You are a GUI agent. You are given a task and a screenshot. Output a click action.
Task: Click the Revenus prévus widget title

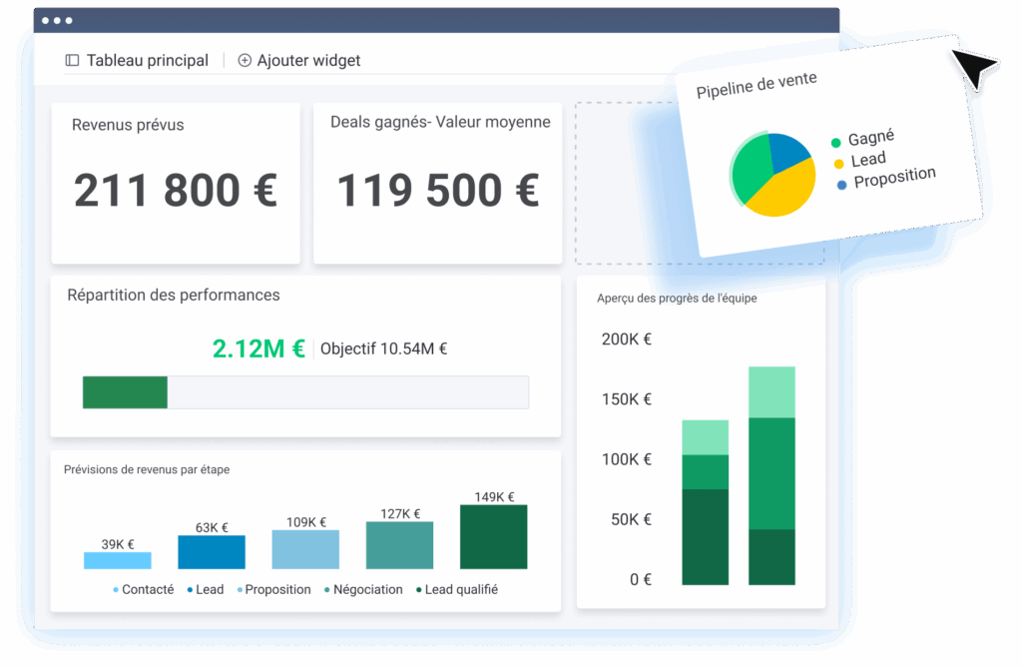point(128,125)
